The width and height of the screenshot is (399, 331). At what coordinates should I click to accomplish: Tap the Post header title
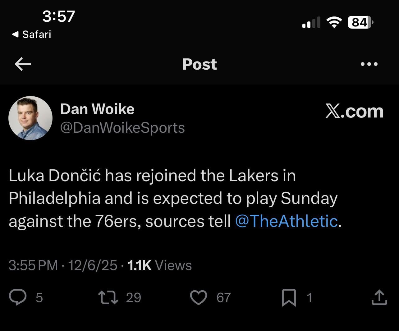[x=199, y=64]
